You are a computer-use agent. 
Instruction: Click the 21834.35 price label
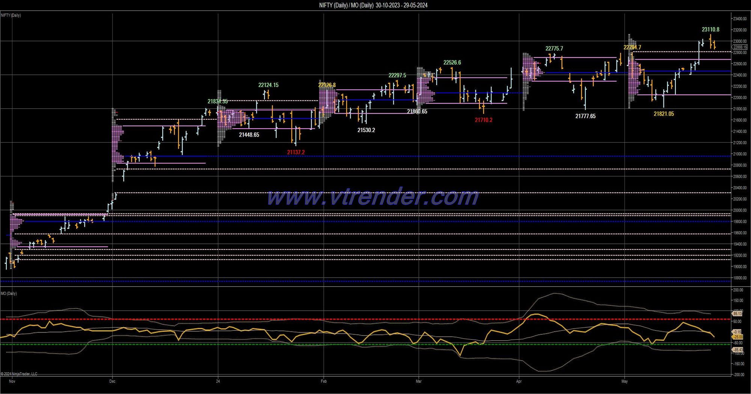[x=218, y=101]
